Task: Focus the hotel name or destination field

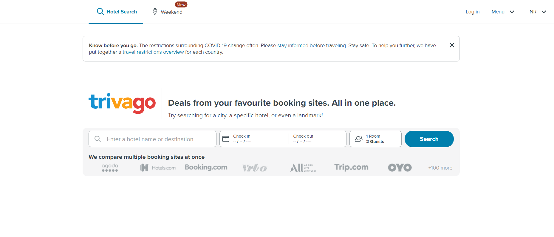Action: 152,139
